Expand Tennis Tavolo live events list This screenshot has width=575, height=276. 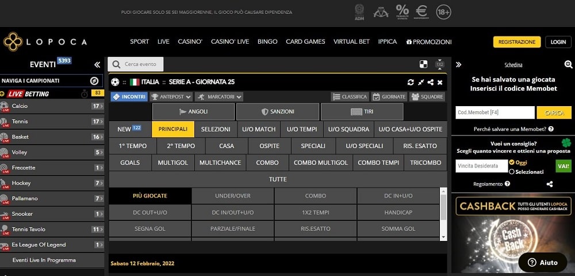tap(98, 230)
